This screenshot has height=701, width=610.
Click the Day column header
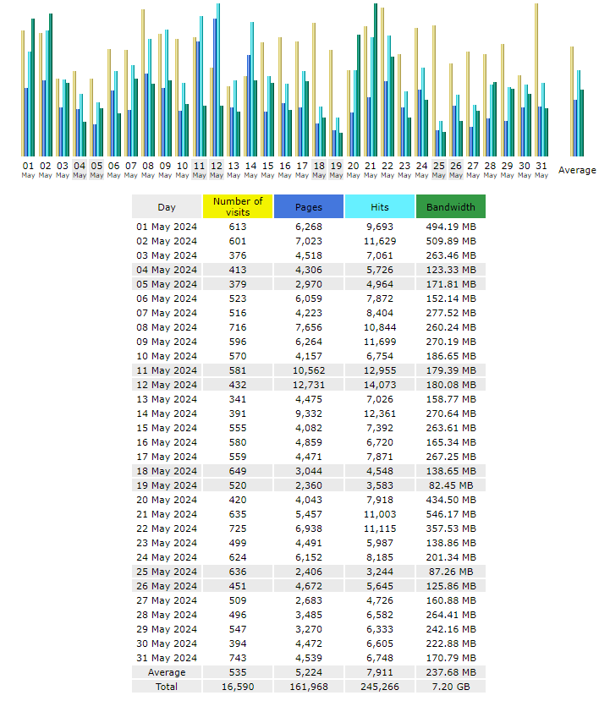click(167, 206)
